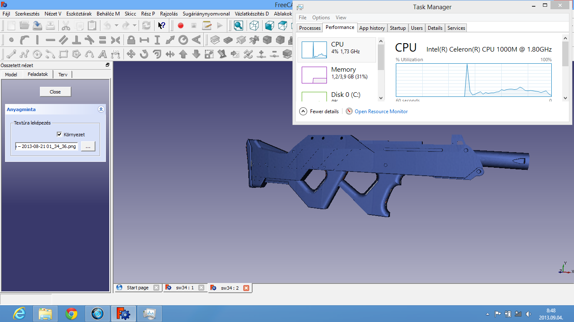Switch to the Terv tab
The height and width of the screenshot is (322, 574).
pyautogui.click(x=63, y=75)
